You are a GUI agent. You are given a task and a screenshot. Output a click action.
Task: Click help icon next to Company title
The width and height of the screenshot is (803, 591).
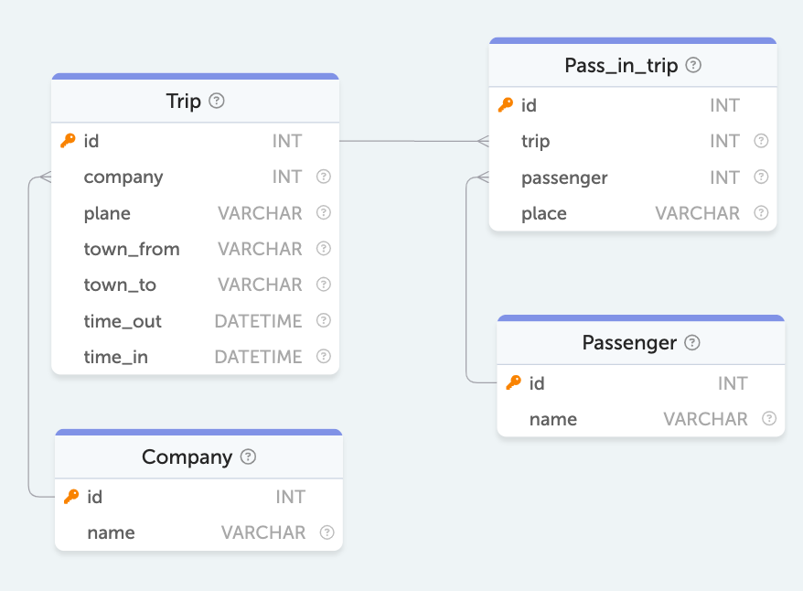click(x=248, y=457)
